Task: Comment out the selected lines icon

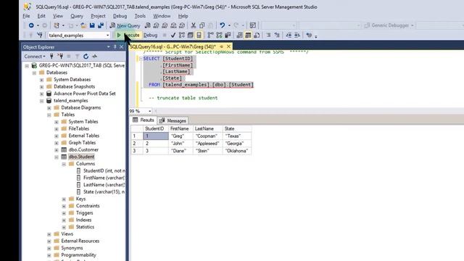Action: pyautogui.click(x=268, y=36)
